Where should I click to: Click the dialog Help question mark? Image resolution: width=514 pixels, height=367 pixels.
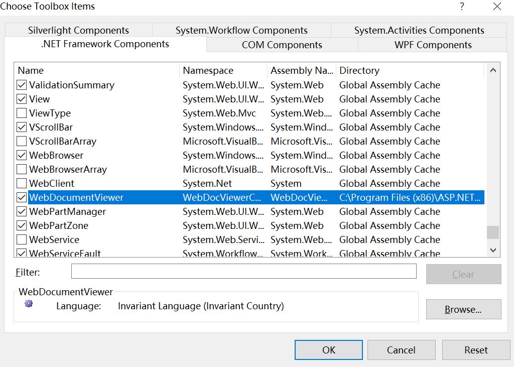click(x=462, y=7)
